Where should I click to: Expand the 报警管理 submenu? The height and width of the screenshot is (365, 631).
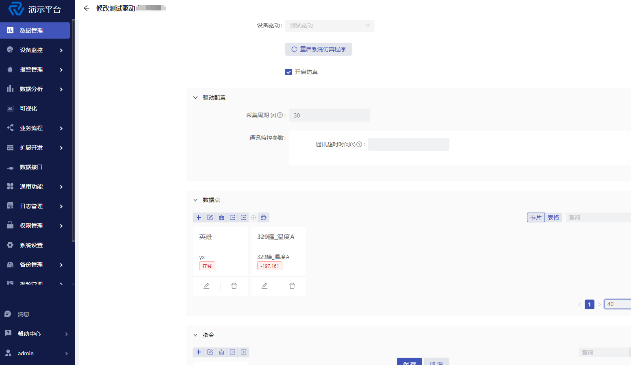(61, 70)
